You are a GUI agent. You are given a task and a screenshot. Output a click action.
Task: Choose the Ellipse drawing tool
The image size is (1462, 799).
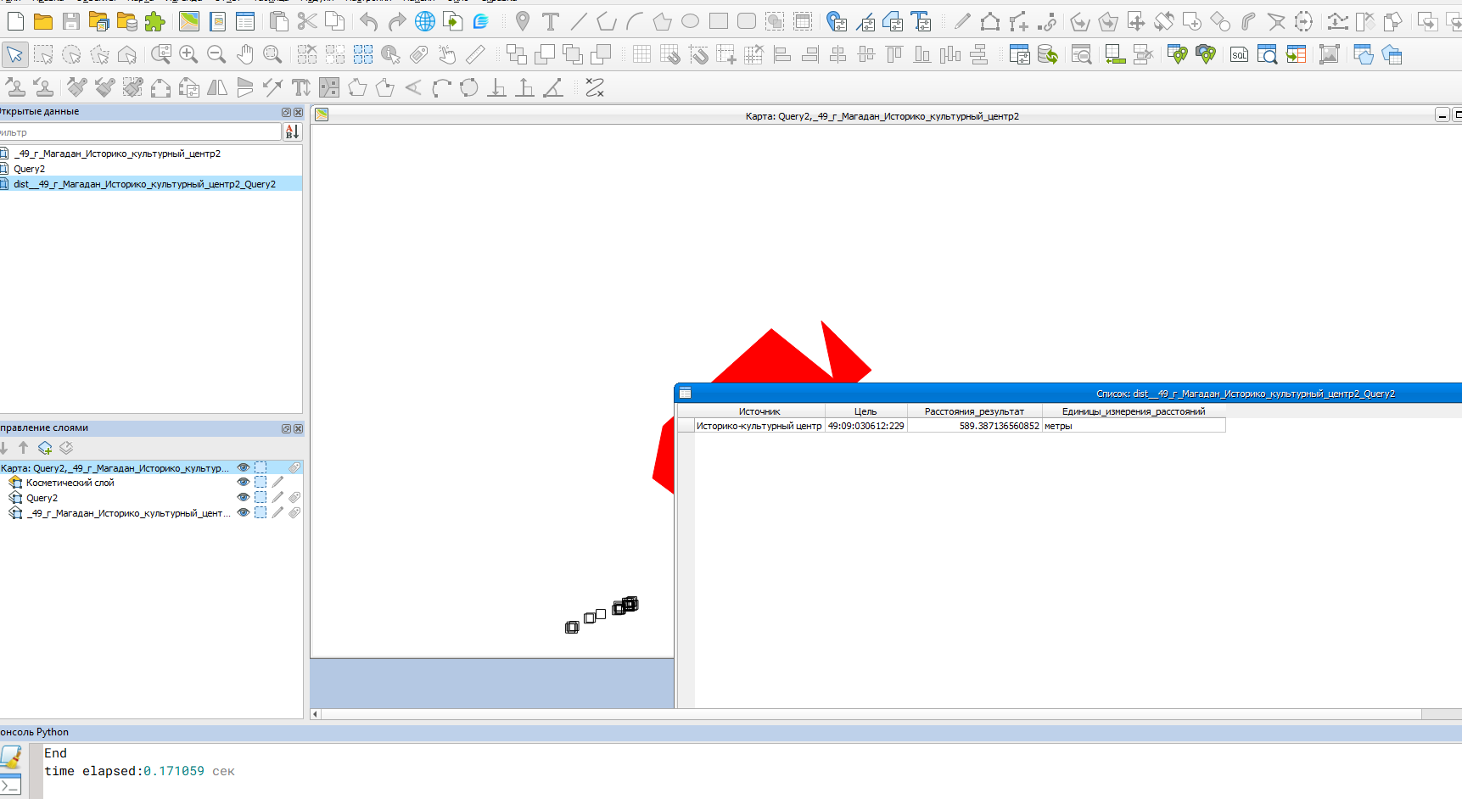click(691, 22)
